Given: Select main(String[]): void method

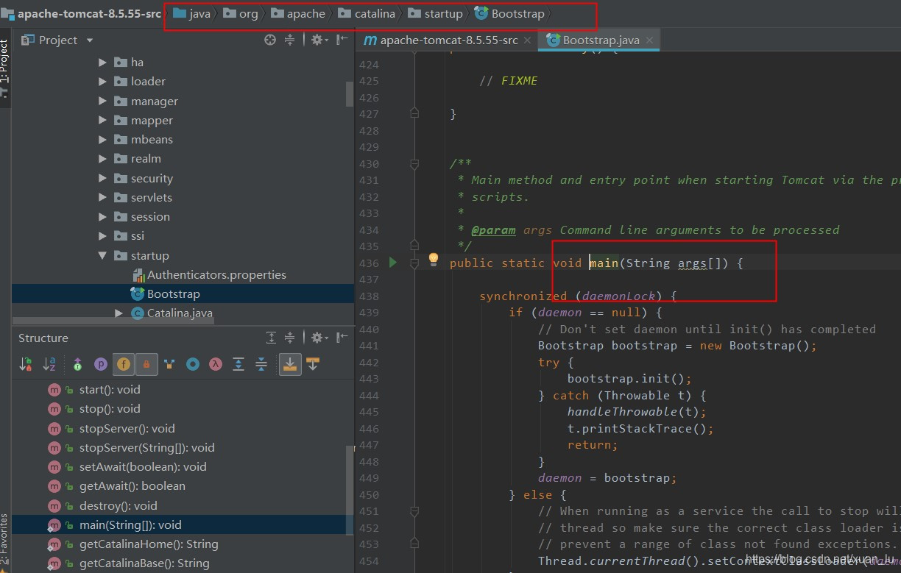Looking at the screenshot, I should (130, 524).
